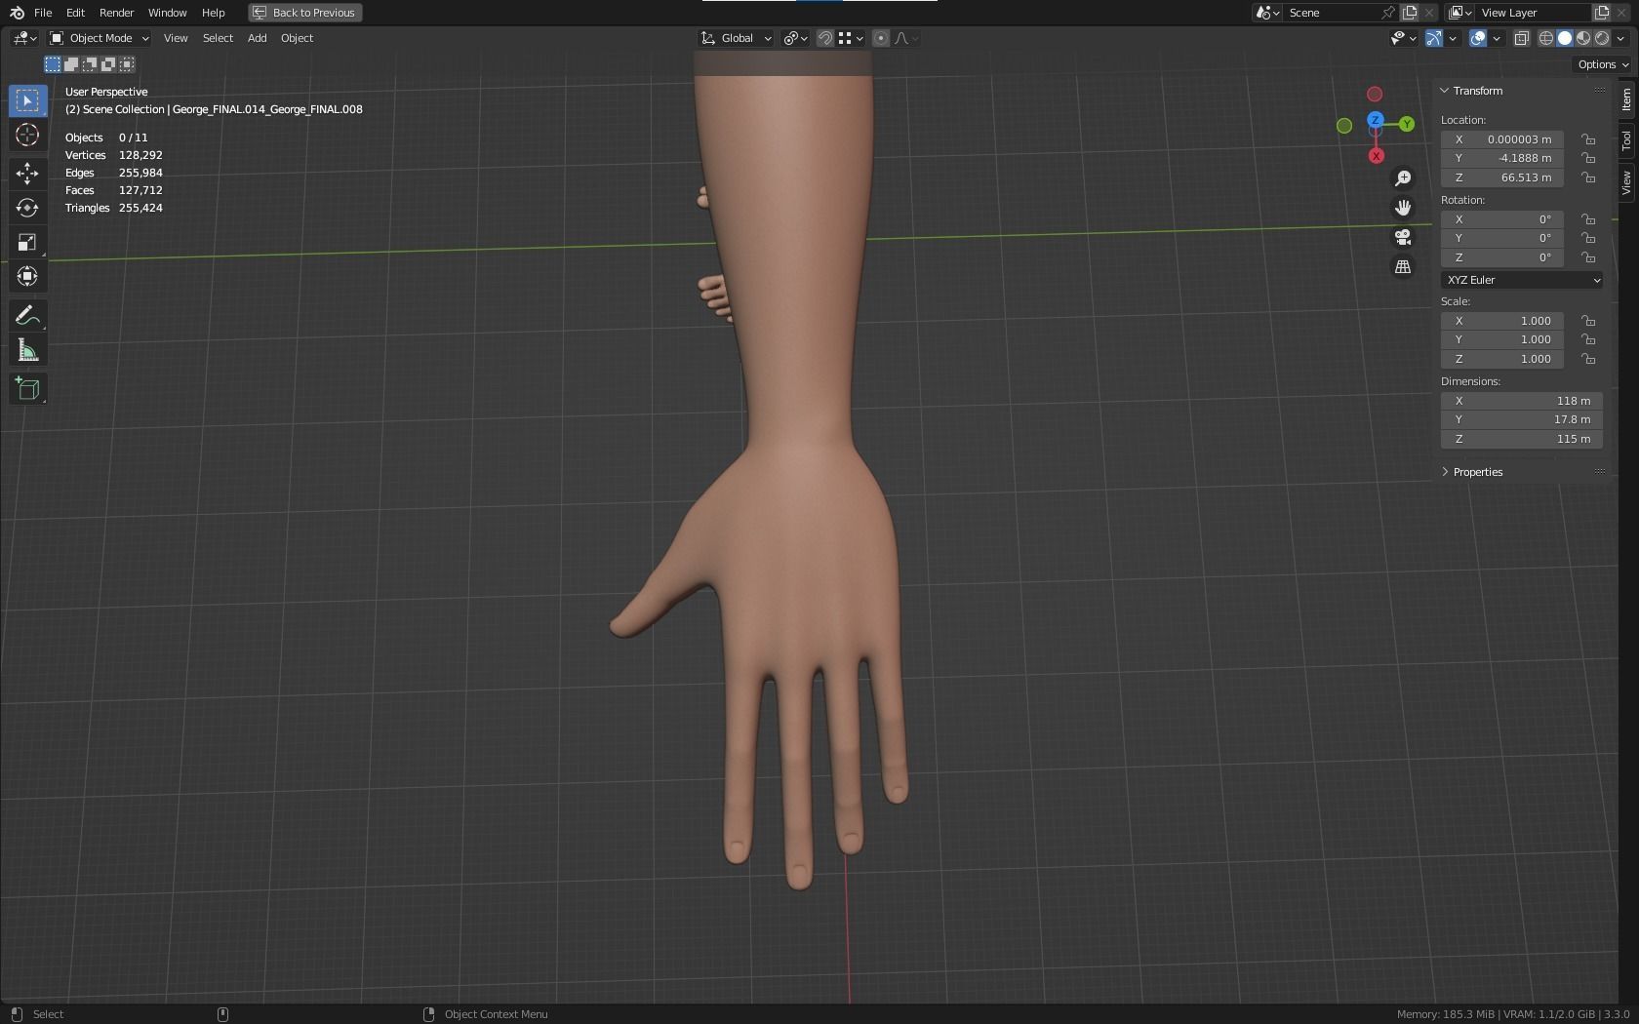Open the overlays options dropdown
The width and height of the screenshot is (1639, 1024).
(1497, 38)
